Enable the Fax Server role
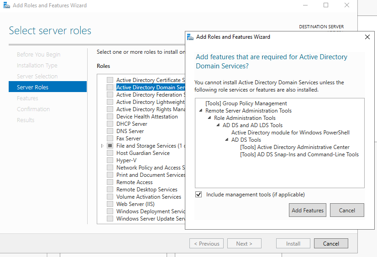Screen dimensions: 377x257 110,139
